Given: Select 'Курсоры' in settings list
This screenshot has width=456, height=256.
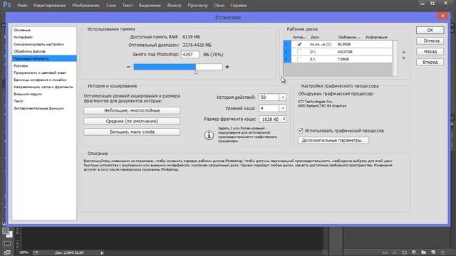Looking at the screenshot, I should click(x=44, y=65).
